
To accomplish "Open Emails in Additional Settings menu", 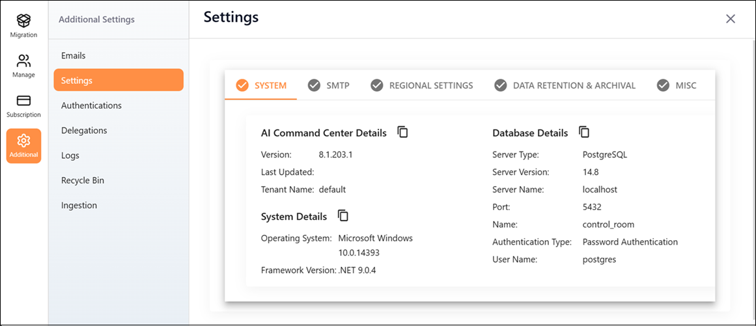I will (x=74, y=56).
